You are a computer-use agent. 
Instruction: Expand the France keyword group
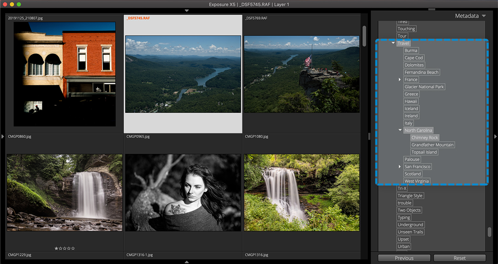pos(400,79)
